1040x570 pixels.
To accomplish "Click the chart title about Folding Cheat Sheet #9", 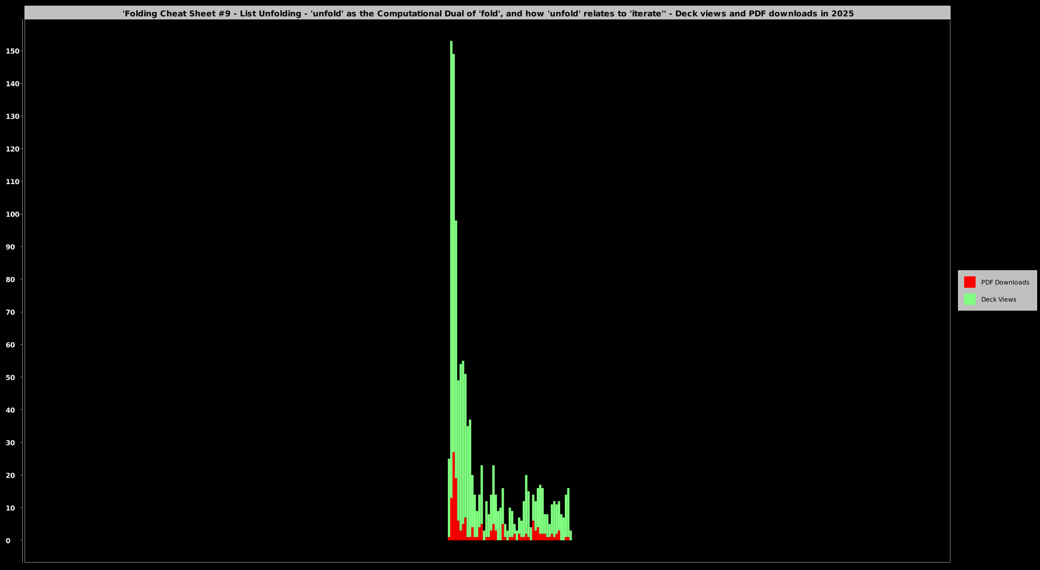I will click(x=488, y=13).
